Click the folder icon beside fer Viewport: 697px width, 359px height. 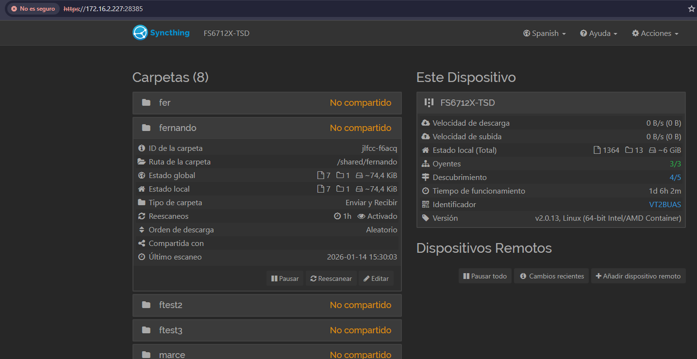click(146, 103)
